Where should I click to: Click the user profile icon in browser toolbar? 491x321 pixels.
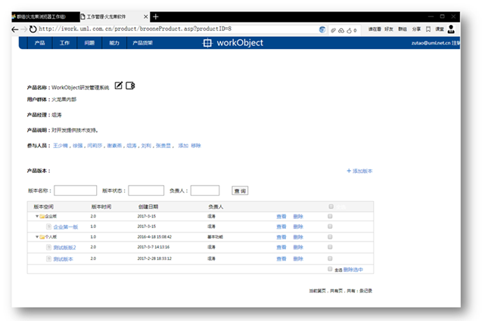[x=451, y=29]
